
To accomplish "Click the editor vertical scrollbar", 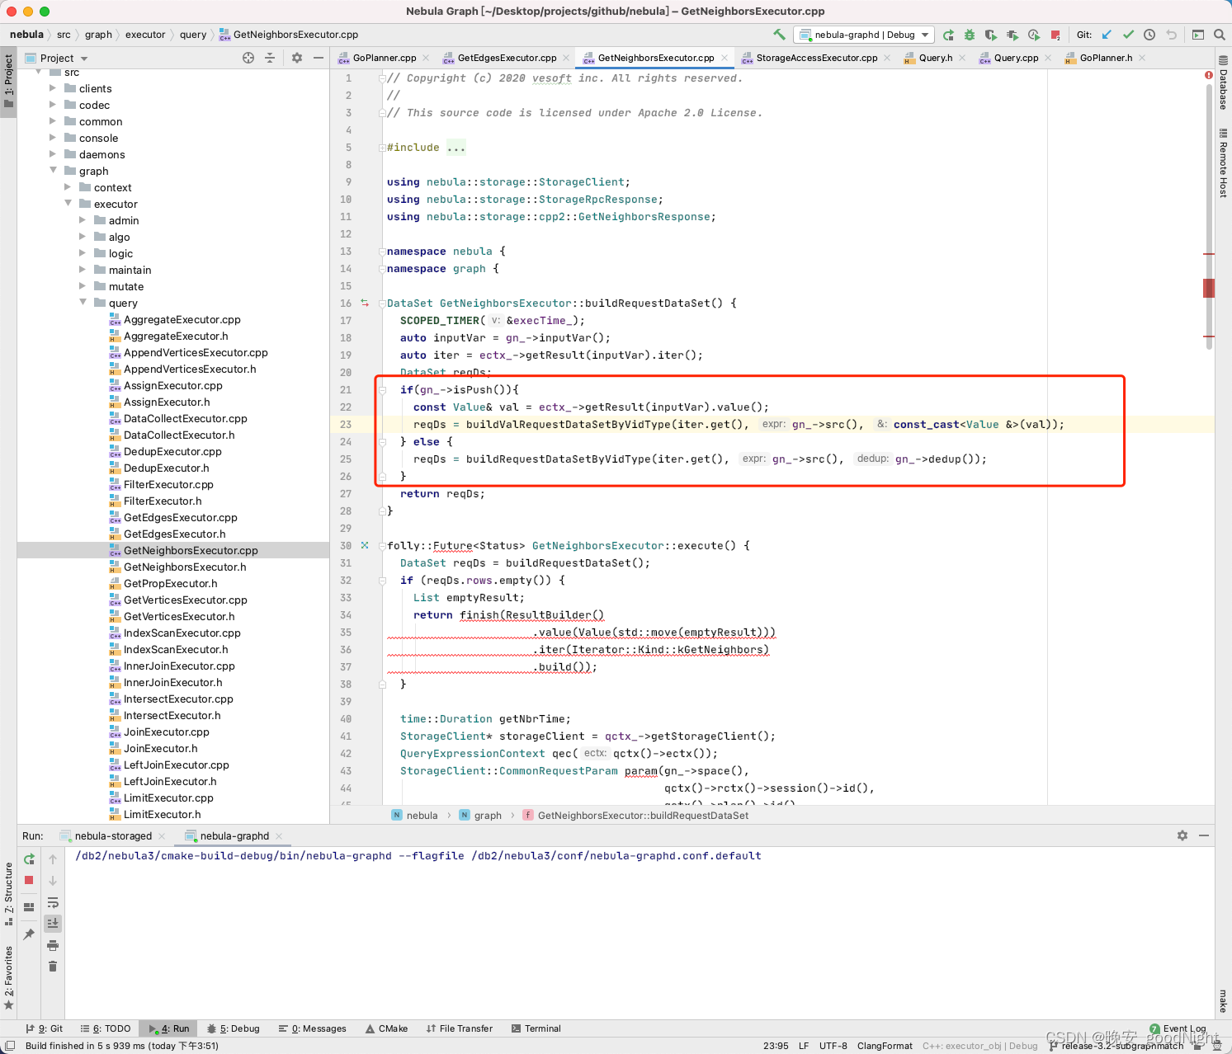I will tap(1209, 219).
